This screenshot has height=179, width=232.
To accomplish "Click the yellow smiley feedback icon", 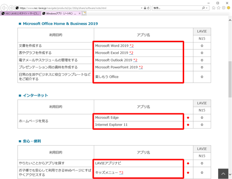I will [228, 8].
